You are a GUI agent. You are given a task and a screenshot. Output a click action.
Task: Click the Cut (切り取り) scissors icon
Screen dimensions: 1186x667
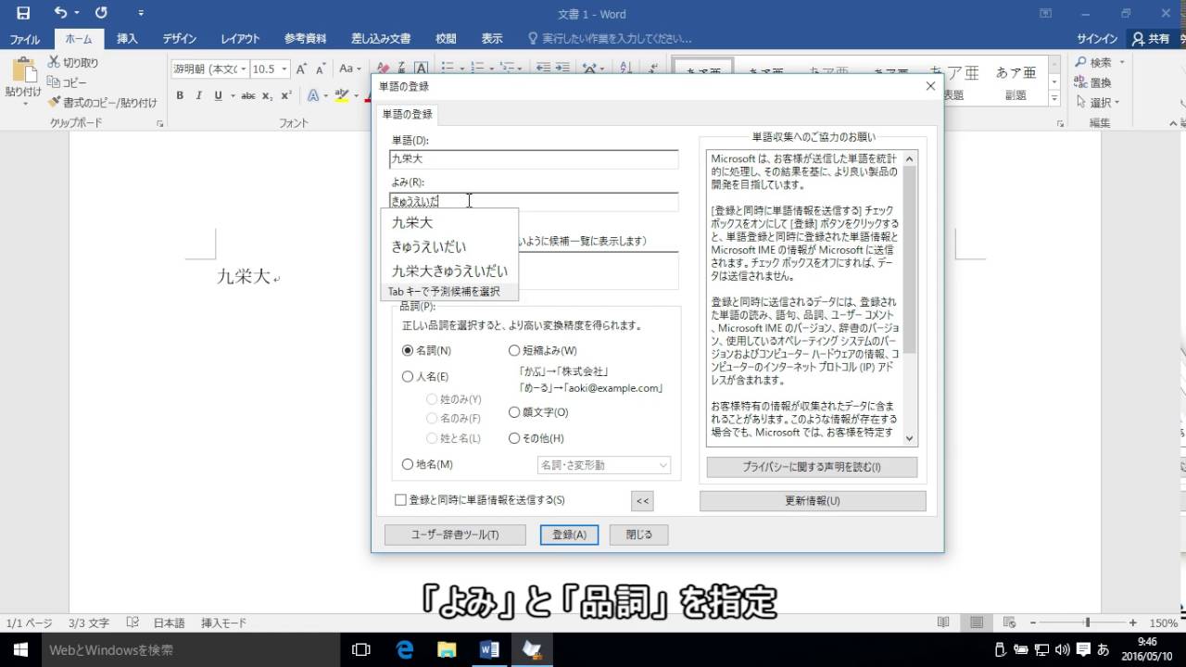tap(54, 62)
